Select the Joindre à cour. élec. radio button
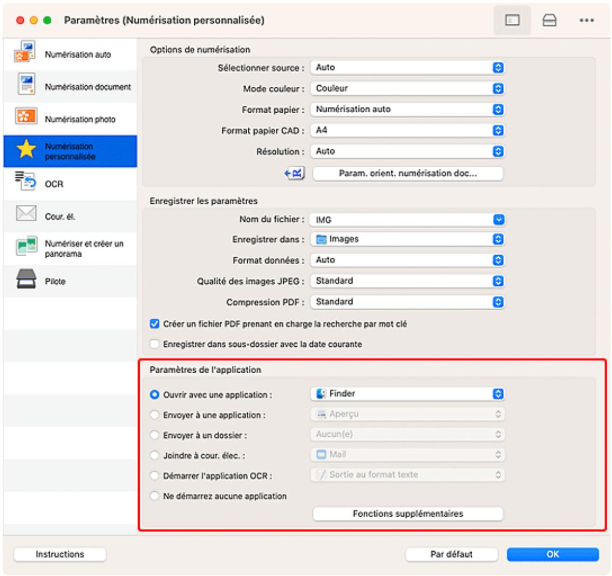Viewport: 612px width, 576px height. (154, 456)
